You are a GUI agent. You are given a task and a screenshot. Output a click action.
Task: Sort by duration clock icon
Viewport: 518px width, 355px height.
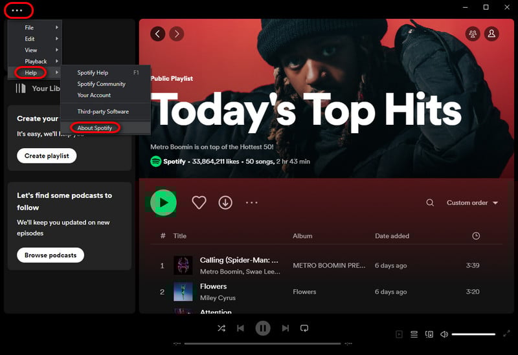click(476, 236)
